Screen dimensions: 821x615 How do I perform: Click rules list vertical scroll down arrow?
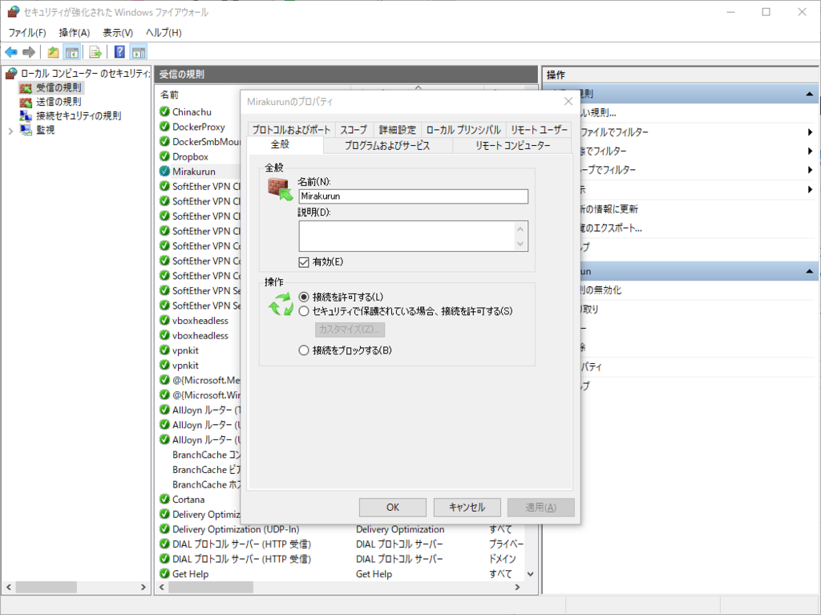click(x=531, y=574)
